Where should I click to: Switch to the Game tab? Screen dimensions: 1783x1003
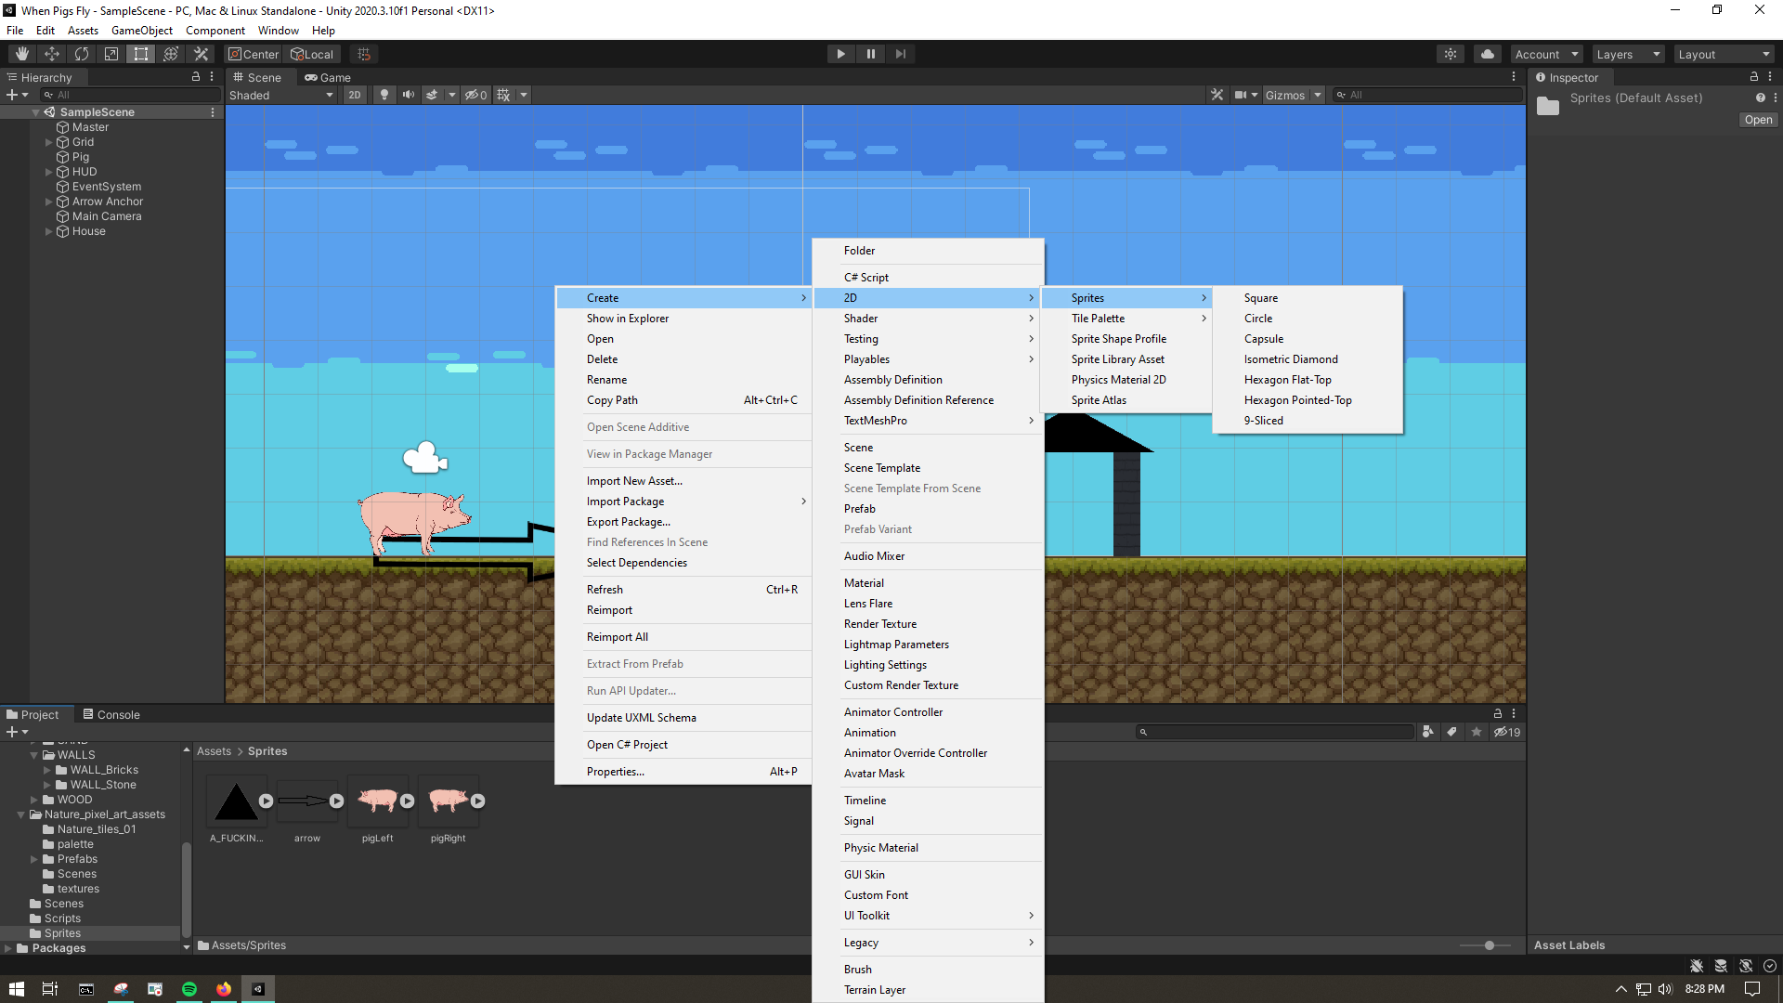click(327, 77)
